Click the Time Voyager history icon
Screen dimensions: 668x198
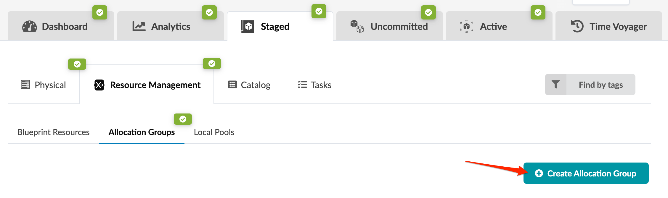577,26
